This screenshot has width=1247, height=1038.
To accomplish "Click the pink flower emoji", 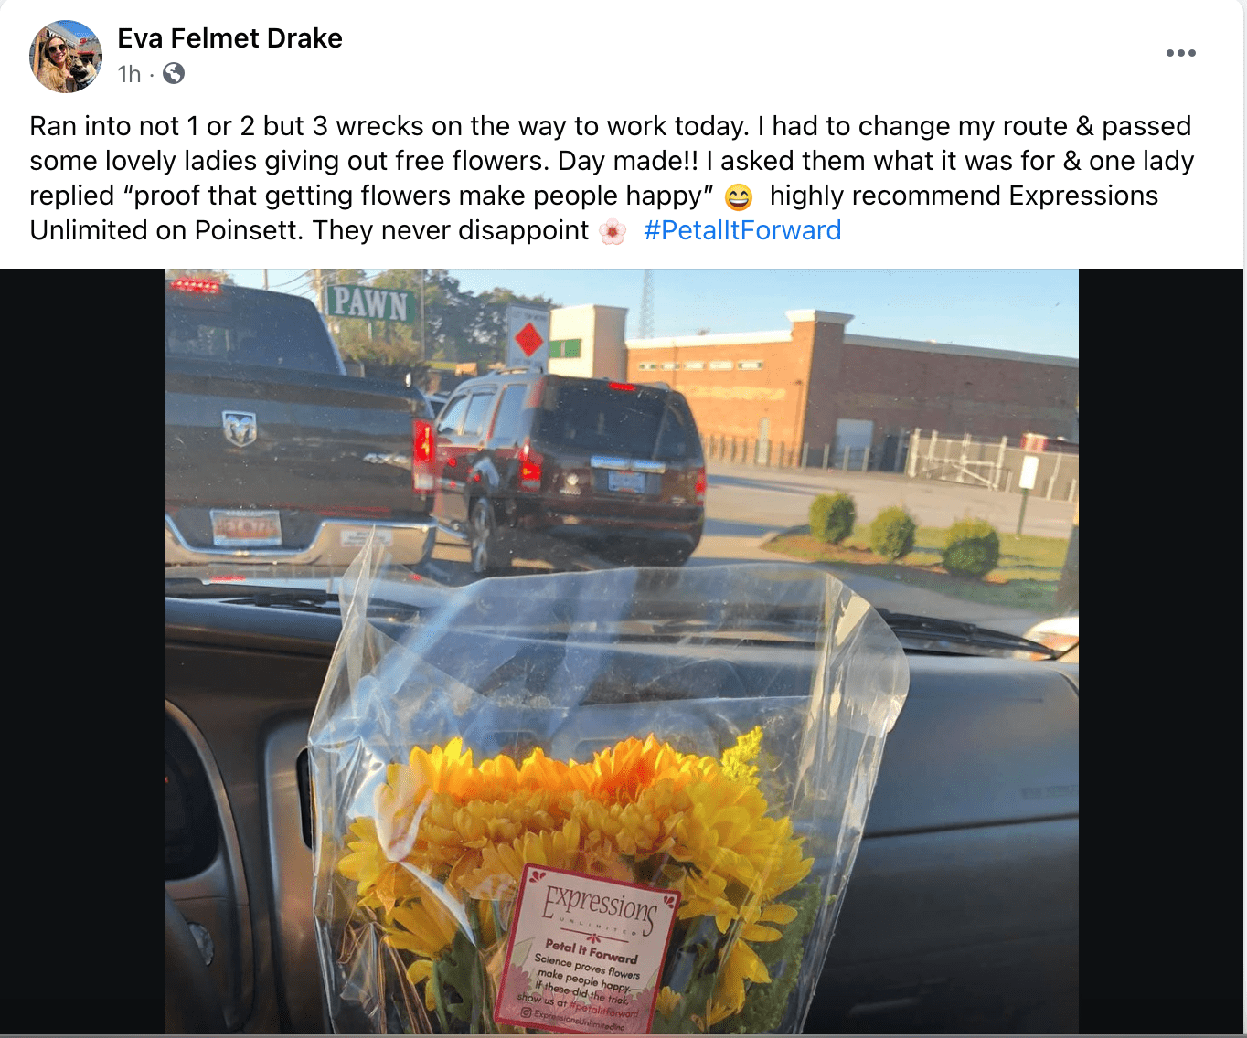I will (613, 231).
